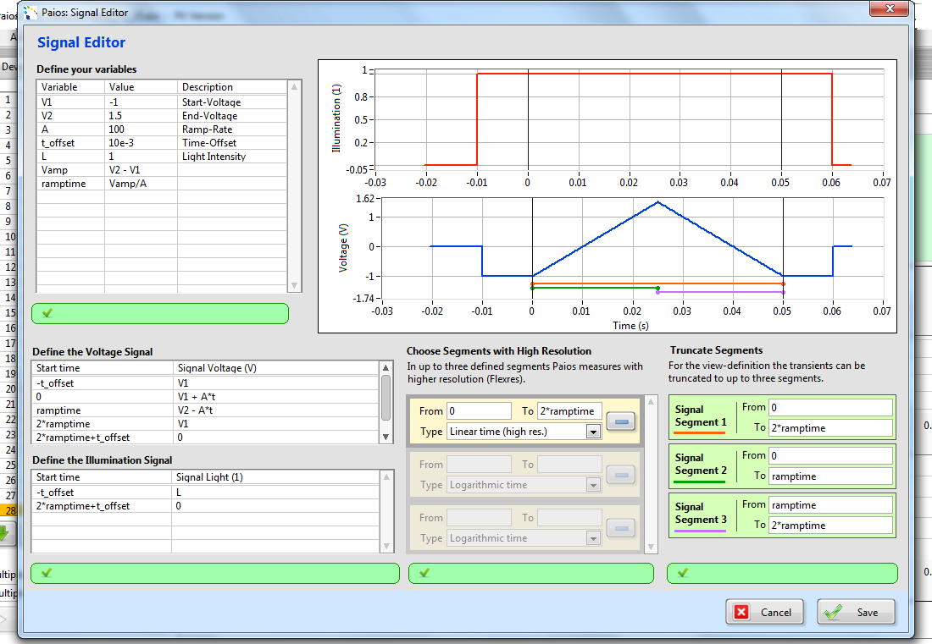Edit Signal Segment 2 From field
The width and height of the screenshot is (932, 644).
(830, 456)
